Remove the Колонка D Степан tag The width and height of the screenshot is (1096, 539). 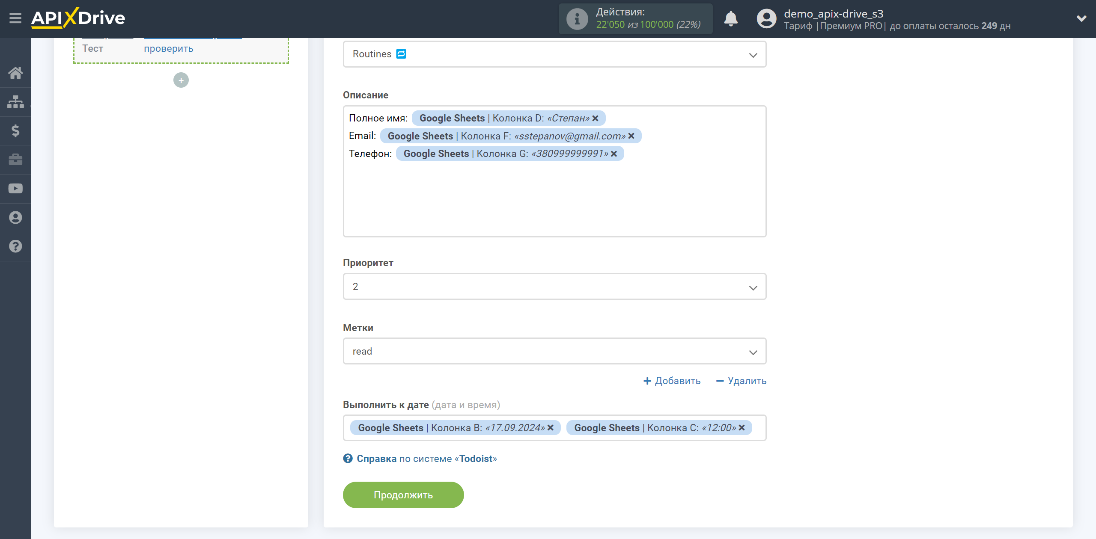pos(595,118)
